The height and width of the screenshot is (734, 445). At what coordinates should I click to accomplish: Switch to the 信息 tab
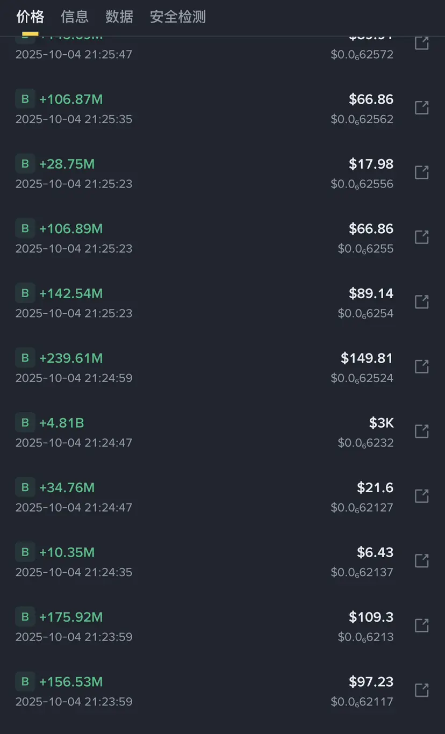[75, 17]
